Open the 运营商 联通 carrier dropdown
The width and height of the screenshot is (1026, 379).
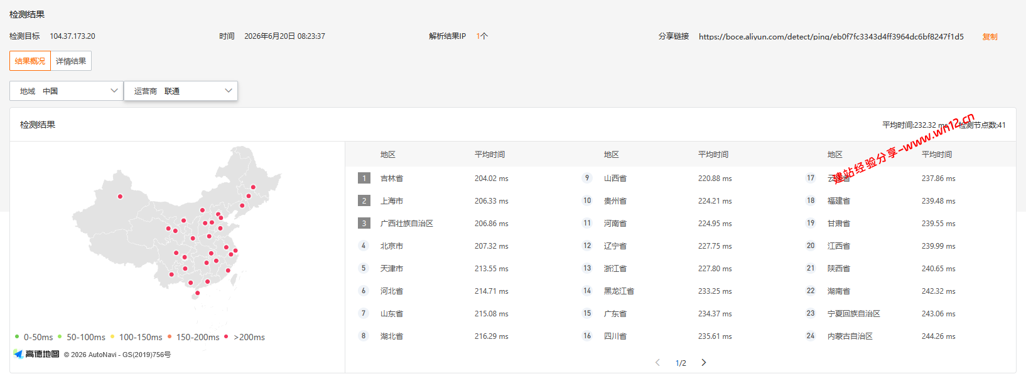tap(181, 91)
